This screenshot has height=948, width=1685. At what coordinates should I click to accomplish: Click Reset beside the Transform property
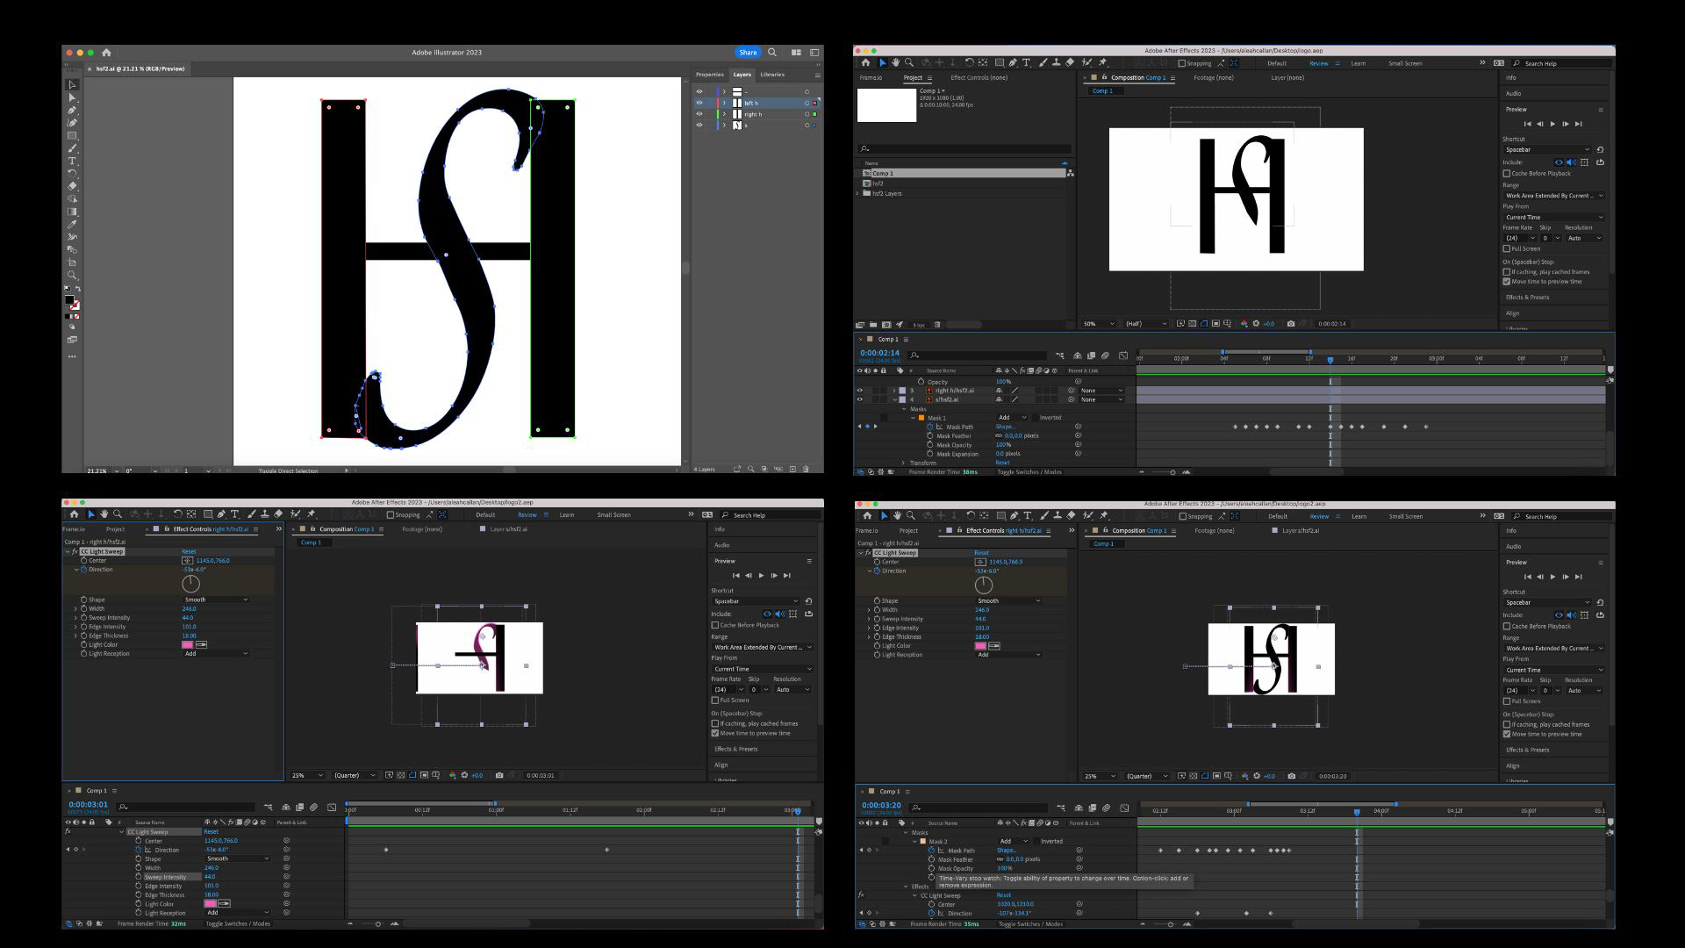(1002, 463)
